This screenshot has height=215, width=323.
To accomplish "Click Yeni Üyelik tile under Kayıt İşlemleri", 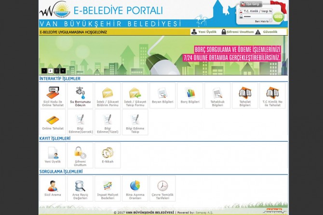I will [x=53, y=155].
